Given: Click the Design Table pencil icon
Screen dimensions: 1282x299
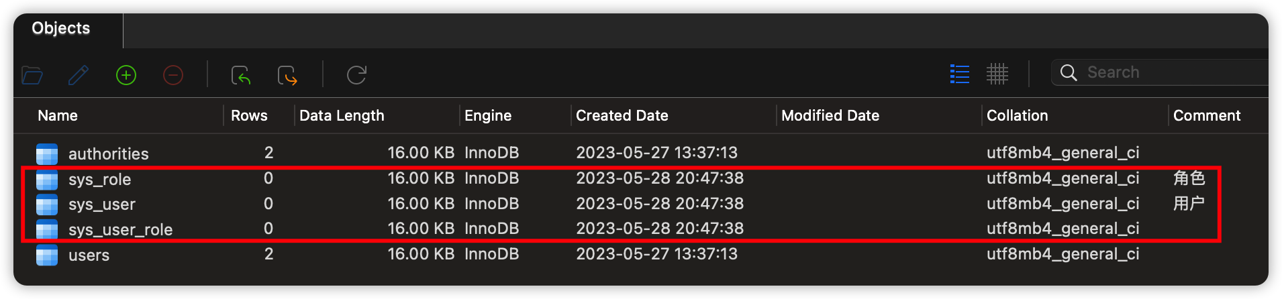Looking at the screenshot, I should click(79, 75).
